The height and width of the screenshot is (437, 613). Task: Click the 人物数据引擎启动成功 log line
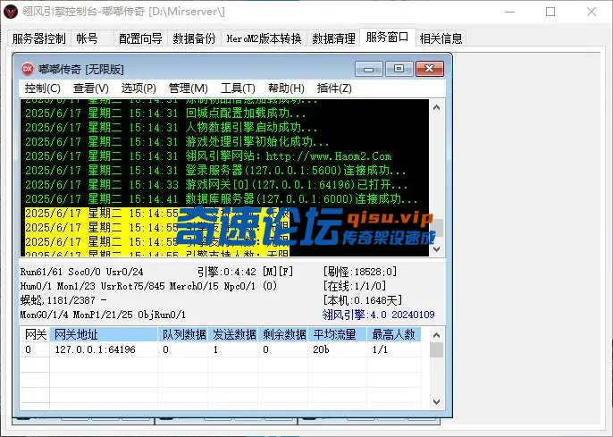pos(172,128)
